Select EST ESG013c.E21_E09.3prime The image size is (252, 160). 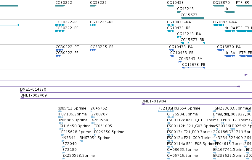(170, 135)
